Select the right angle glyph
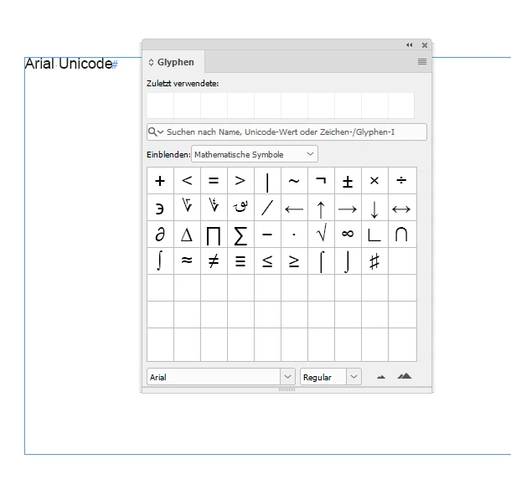Viewport: 511px width, 485px height. (374, 235)
